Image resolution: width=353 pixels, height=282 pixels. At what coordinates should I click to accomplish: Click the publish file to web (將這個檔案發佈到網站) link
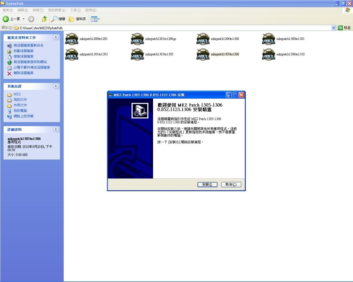(x=30, y=62)
